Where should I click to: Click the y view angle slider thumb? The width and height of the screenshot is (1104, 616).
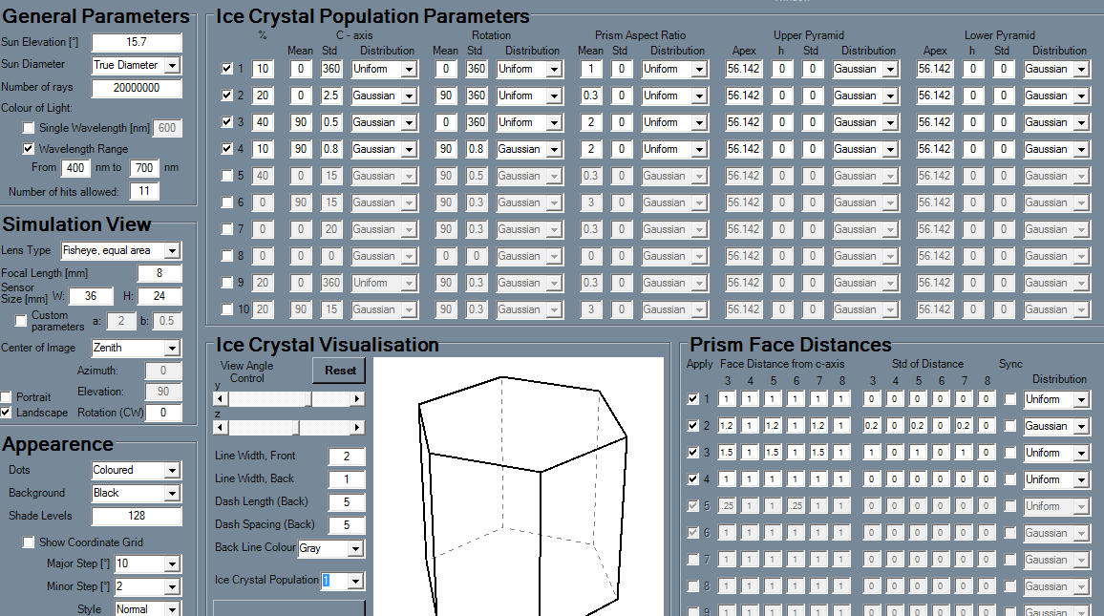click(x=308, y=399)
